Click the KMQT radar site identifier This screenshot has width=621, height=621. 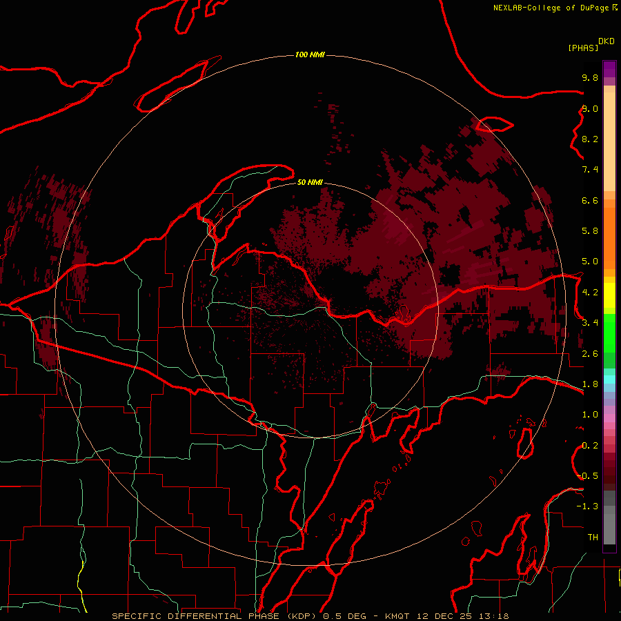coord(397,616)
